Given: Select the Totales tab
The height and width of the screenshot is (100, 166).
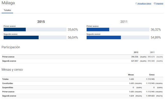Looking at the screenshot, I should [x=7, y=10].
